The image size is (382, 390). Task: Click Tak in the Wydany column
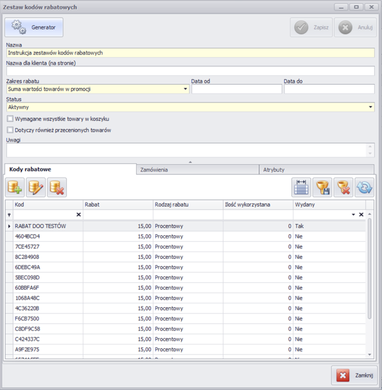(300, 226)
